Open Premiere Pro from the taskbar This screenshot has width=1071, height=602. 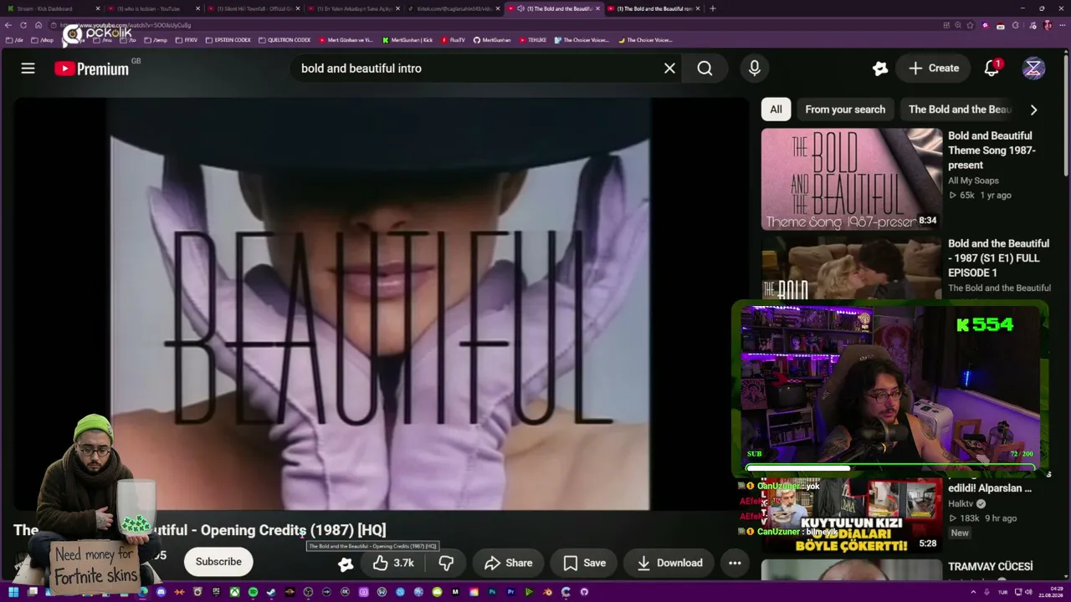pyautogui.click(x=510, y=592)
